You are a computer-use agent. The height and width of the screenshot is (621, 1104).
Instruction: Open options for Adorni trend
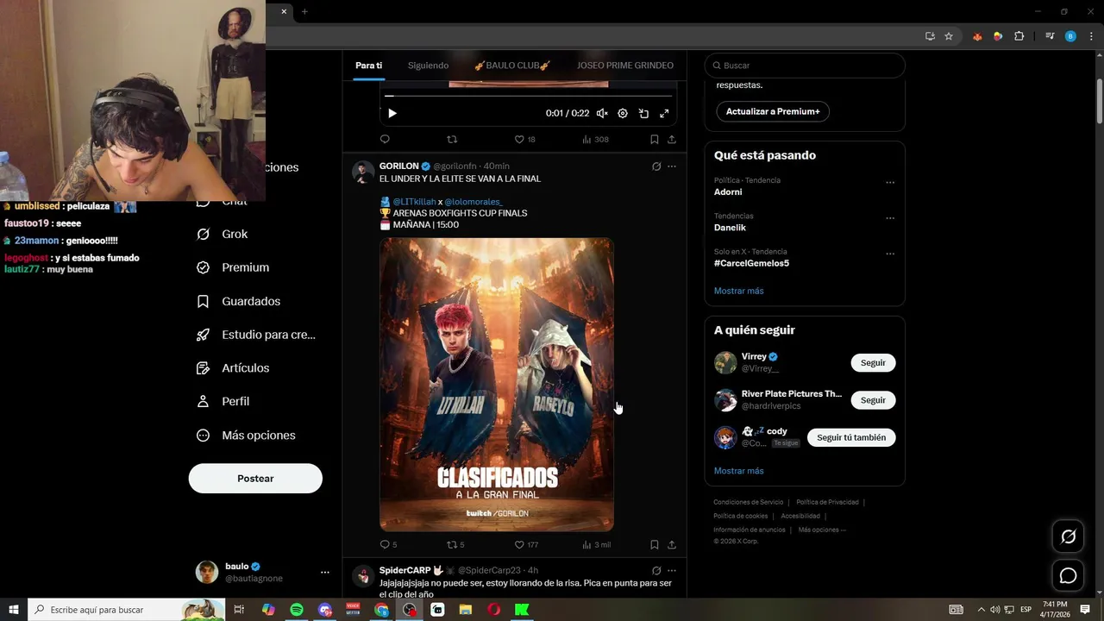pos(890,183)
